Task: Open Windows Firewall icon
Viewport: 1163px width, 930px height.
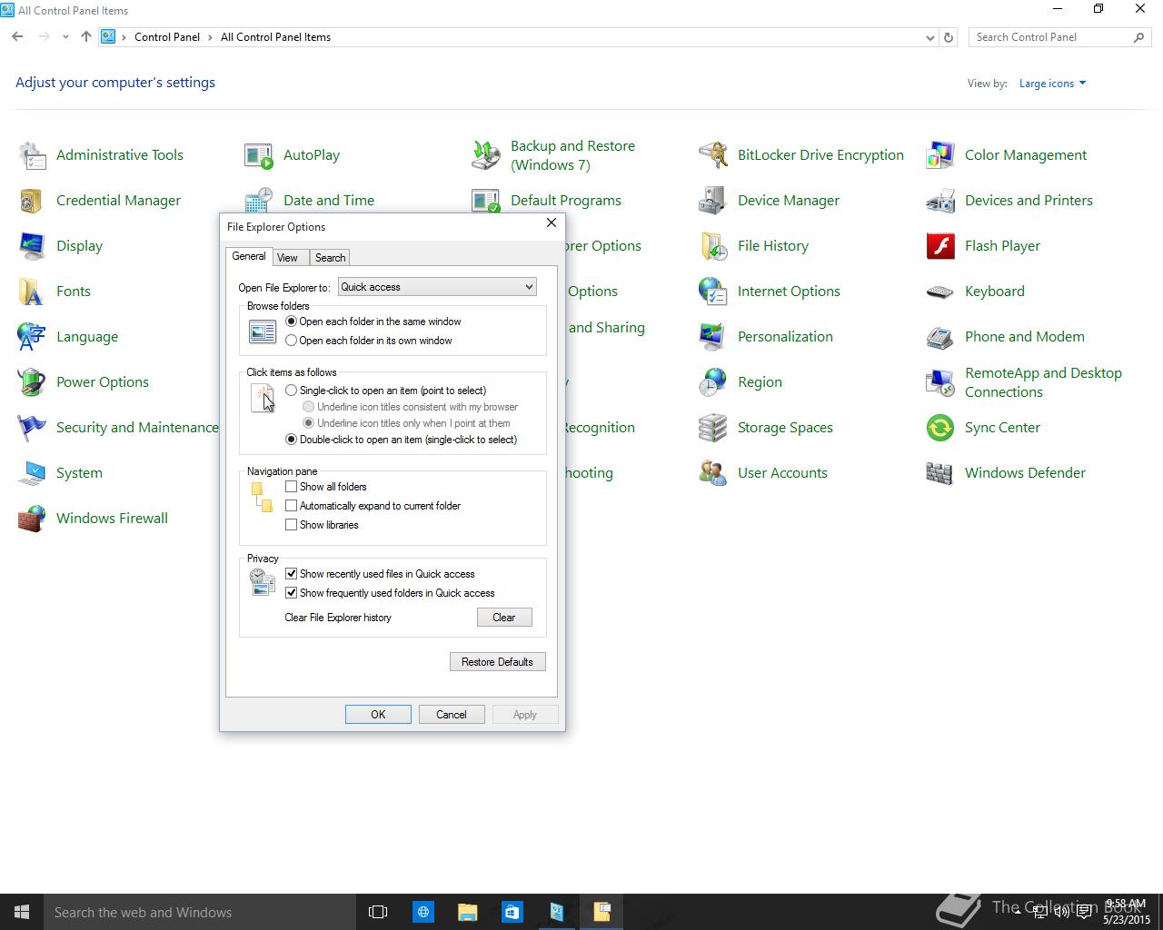Action: 32,519
